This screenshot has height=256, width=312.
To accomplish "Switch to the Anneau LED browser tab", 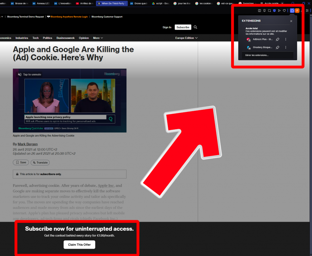I will click(41, 3).
